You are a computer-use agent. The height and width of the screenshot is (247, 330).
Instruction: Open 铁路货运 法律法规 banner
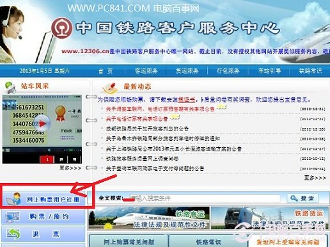(269, 218)
